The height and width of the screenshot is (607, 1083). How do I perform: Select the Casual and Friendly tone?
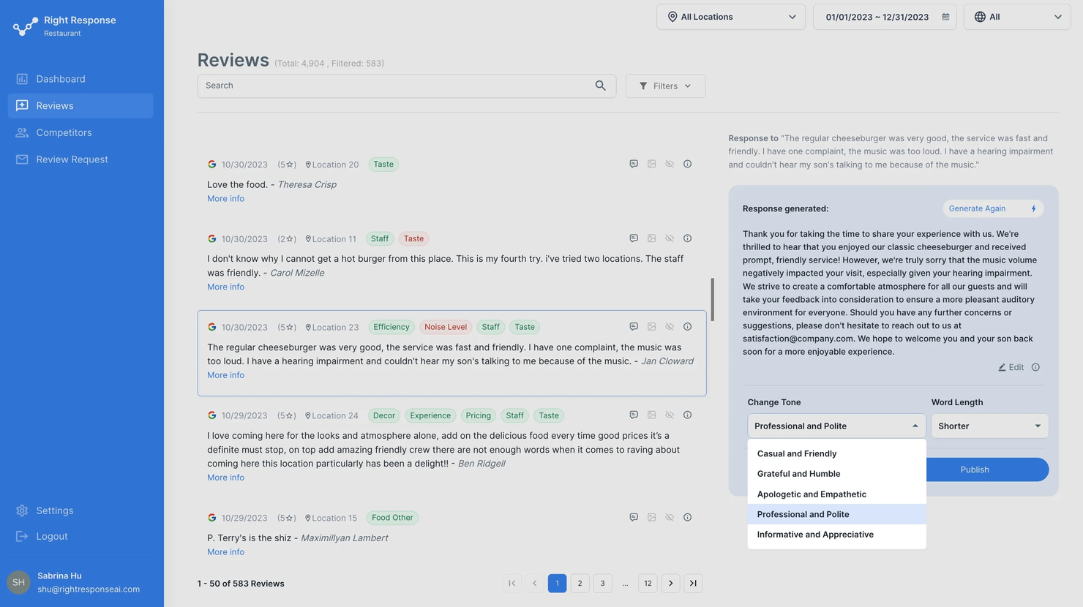(797, 453)
